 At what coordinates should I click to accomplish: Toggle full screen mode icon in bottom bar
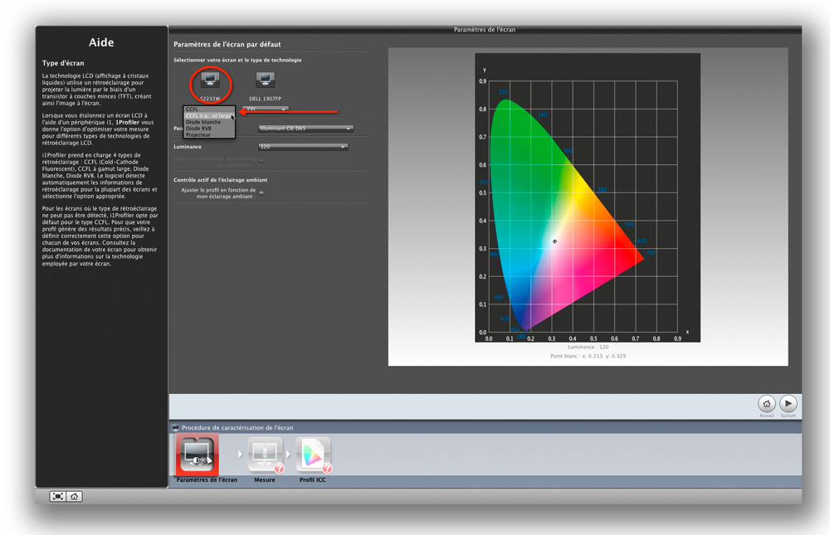tap(57, 496)
